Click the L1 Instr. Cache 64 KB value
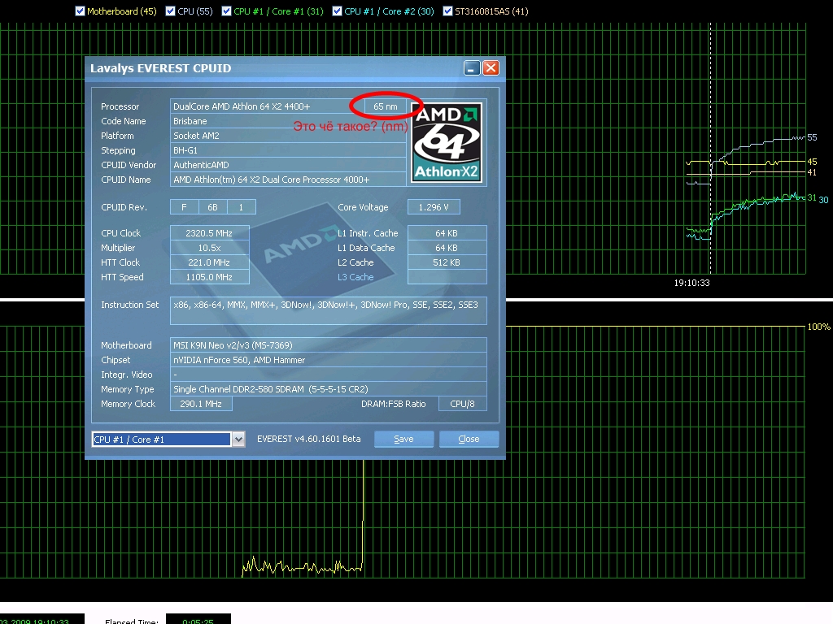The height and width of the screenshot is (624, 833). click(x=447, y=233)
